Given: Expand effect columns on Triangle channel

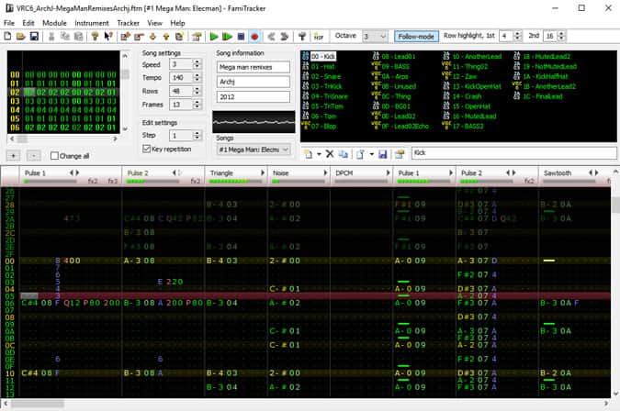Looking at the screenshot, I should pos(263,172).
